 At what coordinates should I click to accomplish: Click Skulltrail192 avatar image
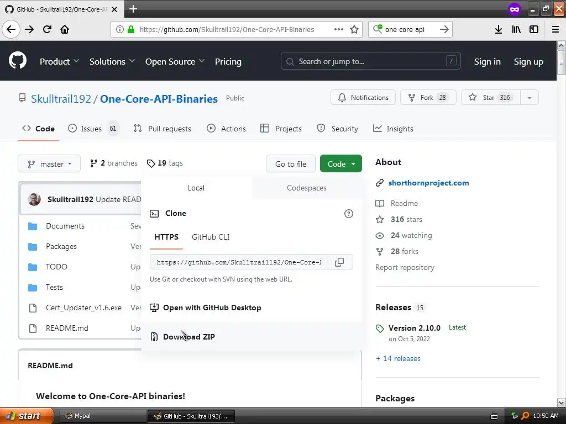34,199
